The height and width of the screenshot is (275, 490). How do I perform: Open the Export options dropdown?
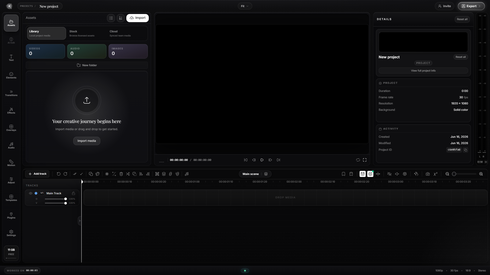tap(471, 6)
